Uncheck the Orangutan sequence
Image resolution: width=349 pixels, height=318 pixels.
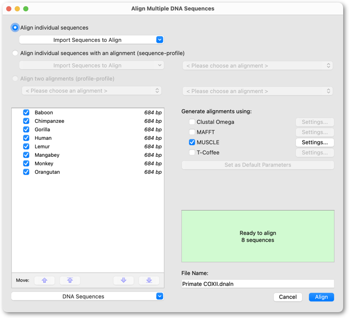click(26, 172)
